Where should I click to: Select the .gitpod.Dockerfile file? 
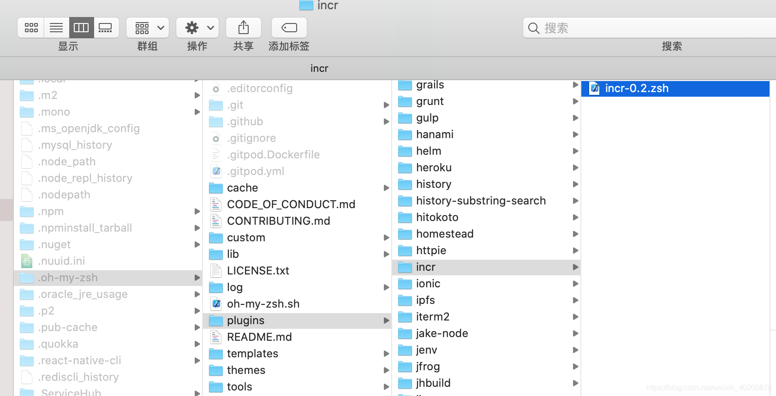(298, 155)
